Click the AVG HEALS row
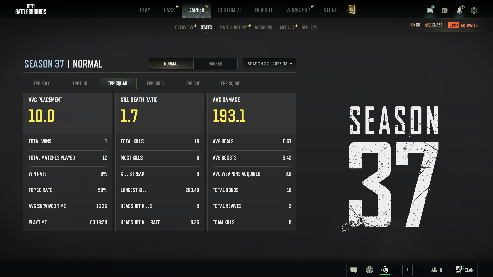This screenshot has height=277, width=493. click(x=252, y=141)
